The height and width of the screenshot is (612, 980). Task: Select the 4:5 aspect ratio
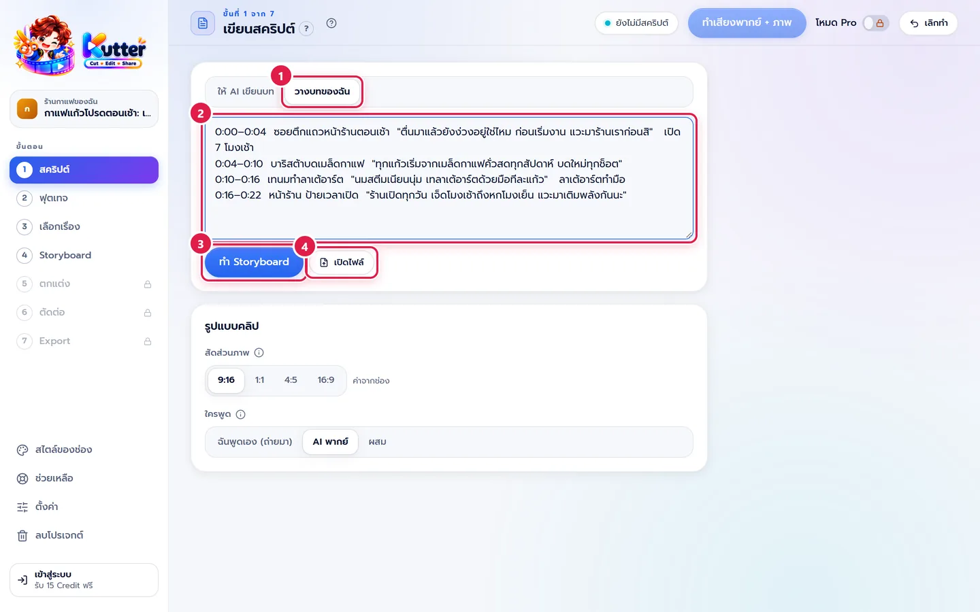tap(291, 380)
